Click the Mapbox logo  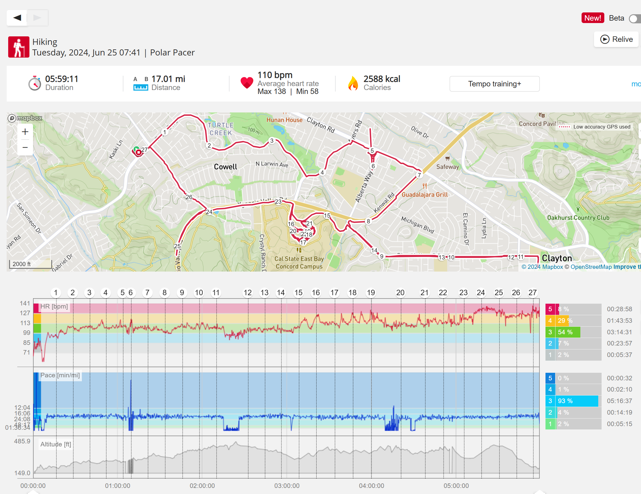[x=25, y=118]
